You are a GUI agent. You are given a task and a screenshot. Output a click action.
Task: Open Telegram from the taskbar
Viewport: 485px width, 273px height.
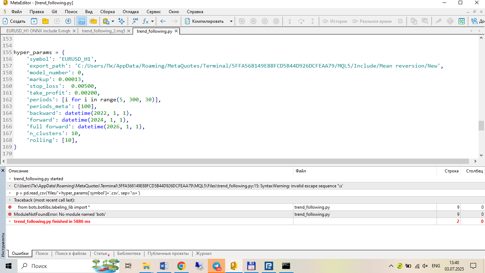point(216,266)
